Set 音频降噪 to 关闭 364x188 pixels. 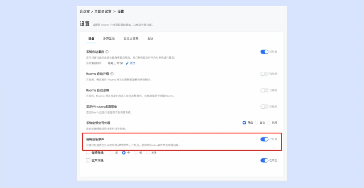click(x=148, y=153)
